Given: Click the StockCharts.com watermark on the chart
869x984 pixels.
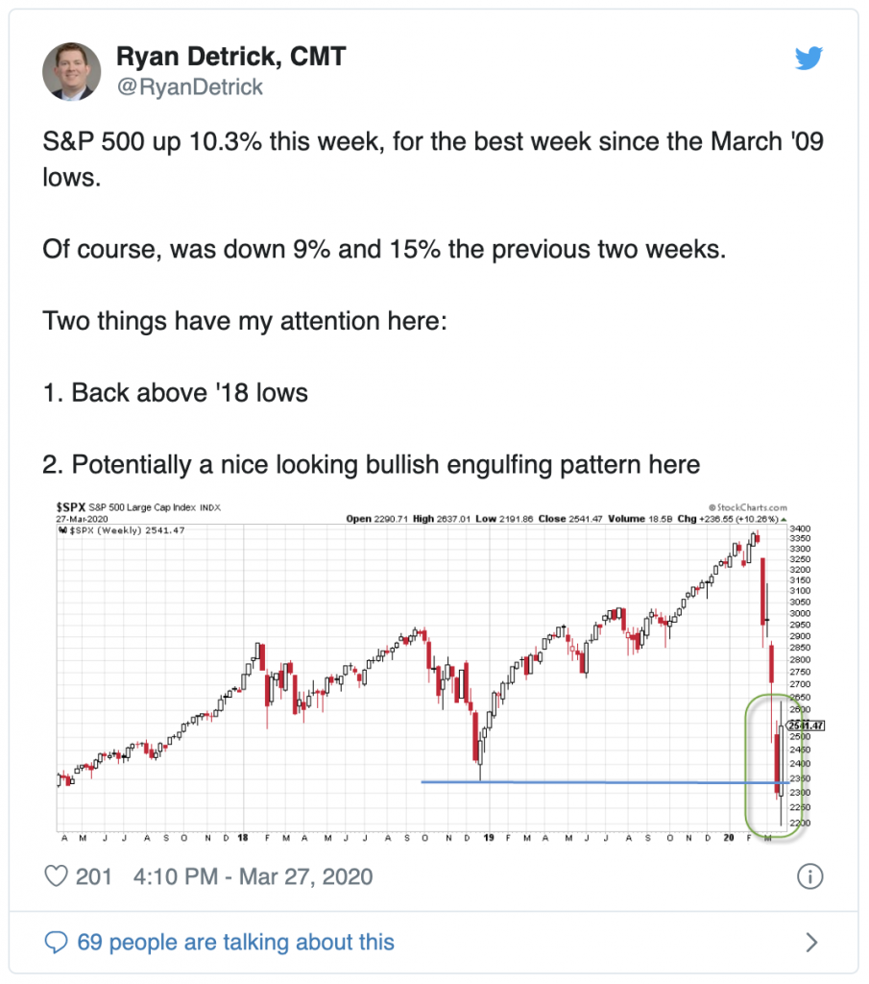Looking at the screenshot, I should [752, 506].
